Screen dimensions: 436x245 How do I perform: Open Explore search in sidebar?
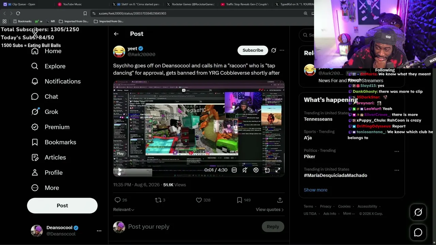[x=48, y=66]
